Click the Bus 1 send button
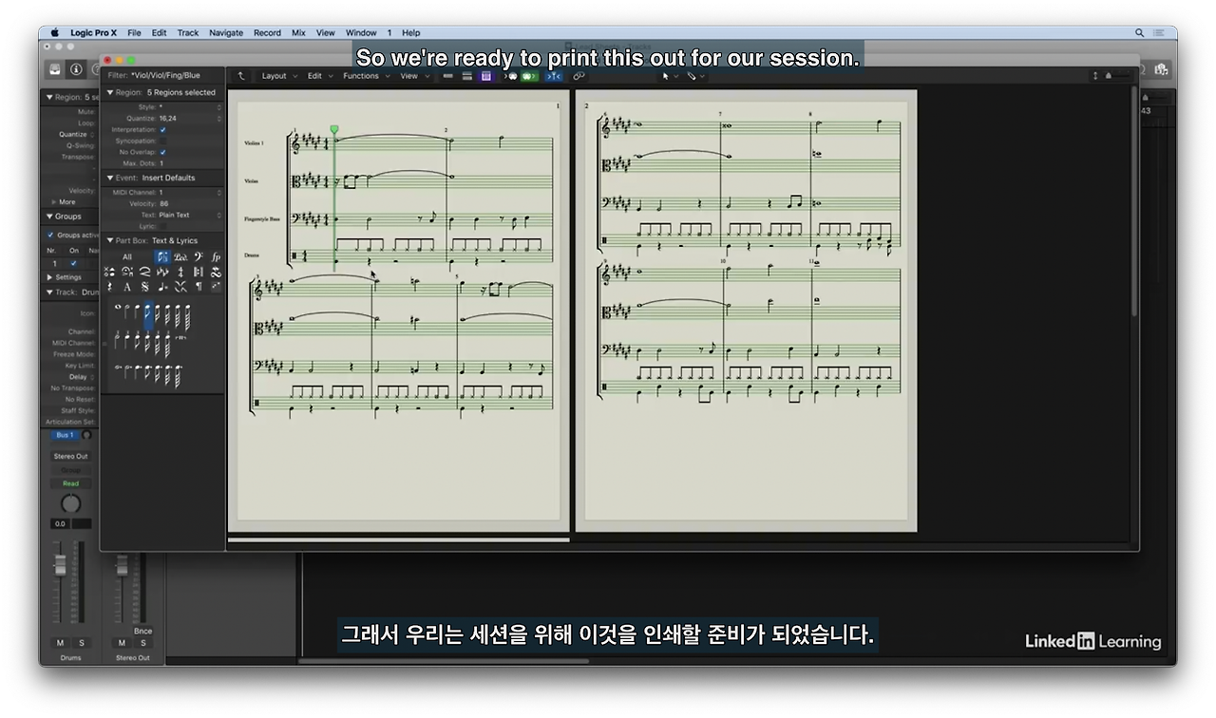 point(64,435)
